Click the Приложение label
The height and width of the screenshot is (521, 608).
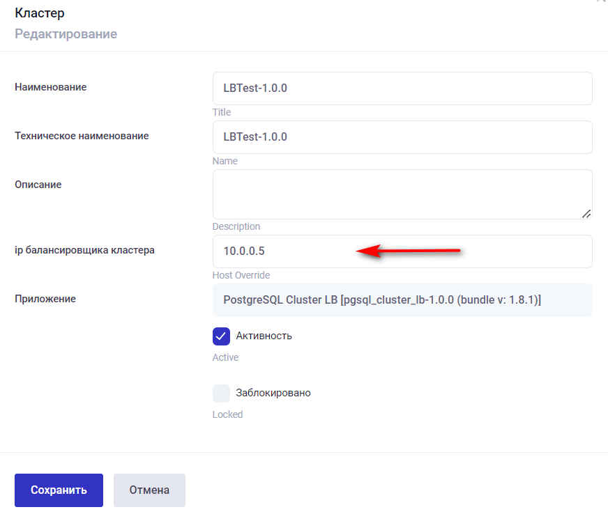[x=45, y=299]
